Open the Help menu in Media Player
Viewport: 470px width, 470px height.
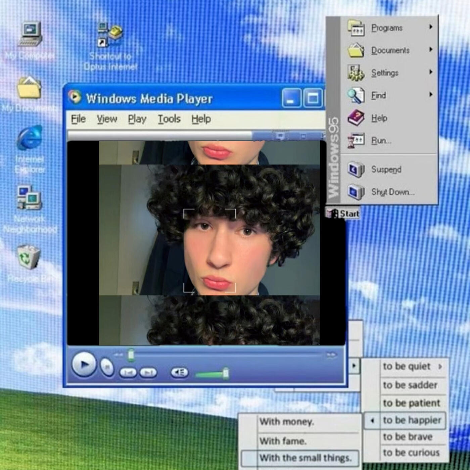pos(201,119)
